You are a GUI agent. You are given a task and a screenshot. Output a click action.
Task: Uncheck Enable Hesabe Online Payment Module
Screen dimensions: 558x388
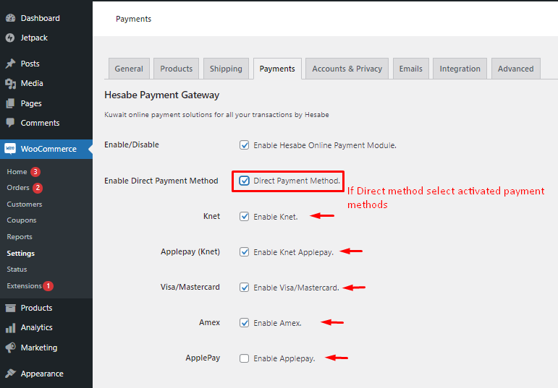pyautogui.click(x=245, y=145)
